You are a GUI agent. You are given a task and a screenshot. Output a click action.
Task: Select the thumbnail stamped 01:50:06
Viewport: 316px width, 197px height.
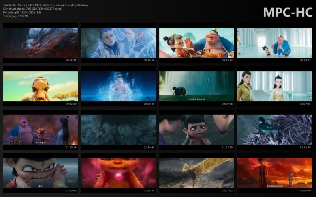(x=41, y=173)
